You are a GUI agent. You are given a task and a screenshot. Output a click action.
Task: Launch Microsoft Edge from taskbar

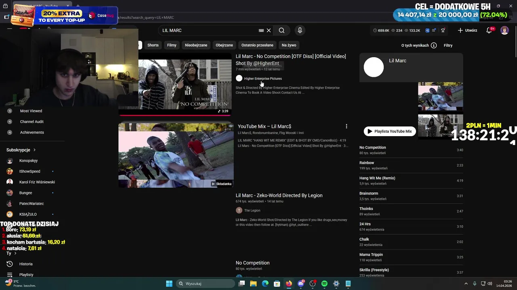(265, 284)
